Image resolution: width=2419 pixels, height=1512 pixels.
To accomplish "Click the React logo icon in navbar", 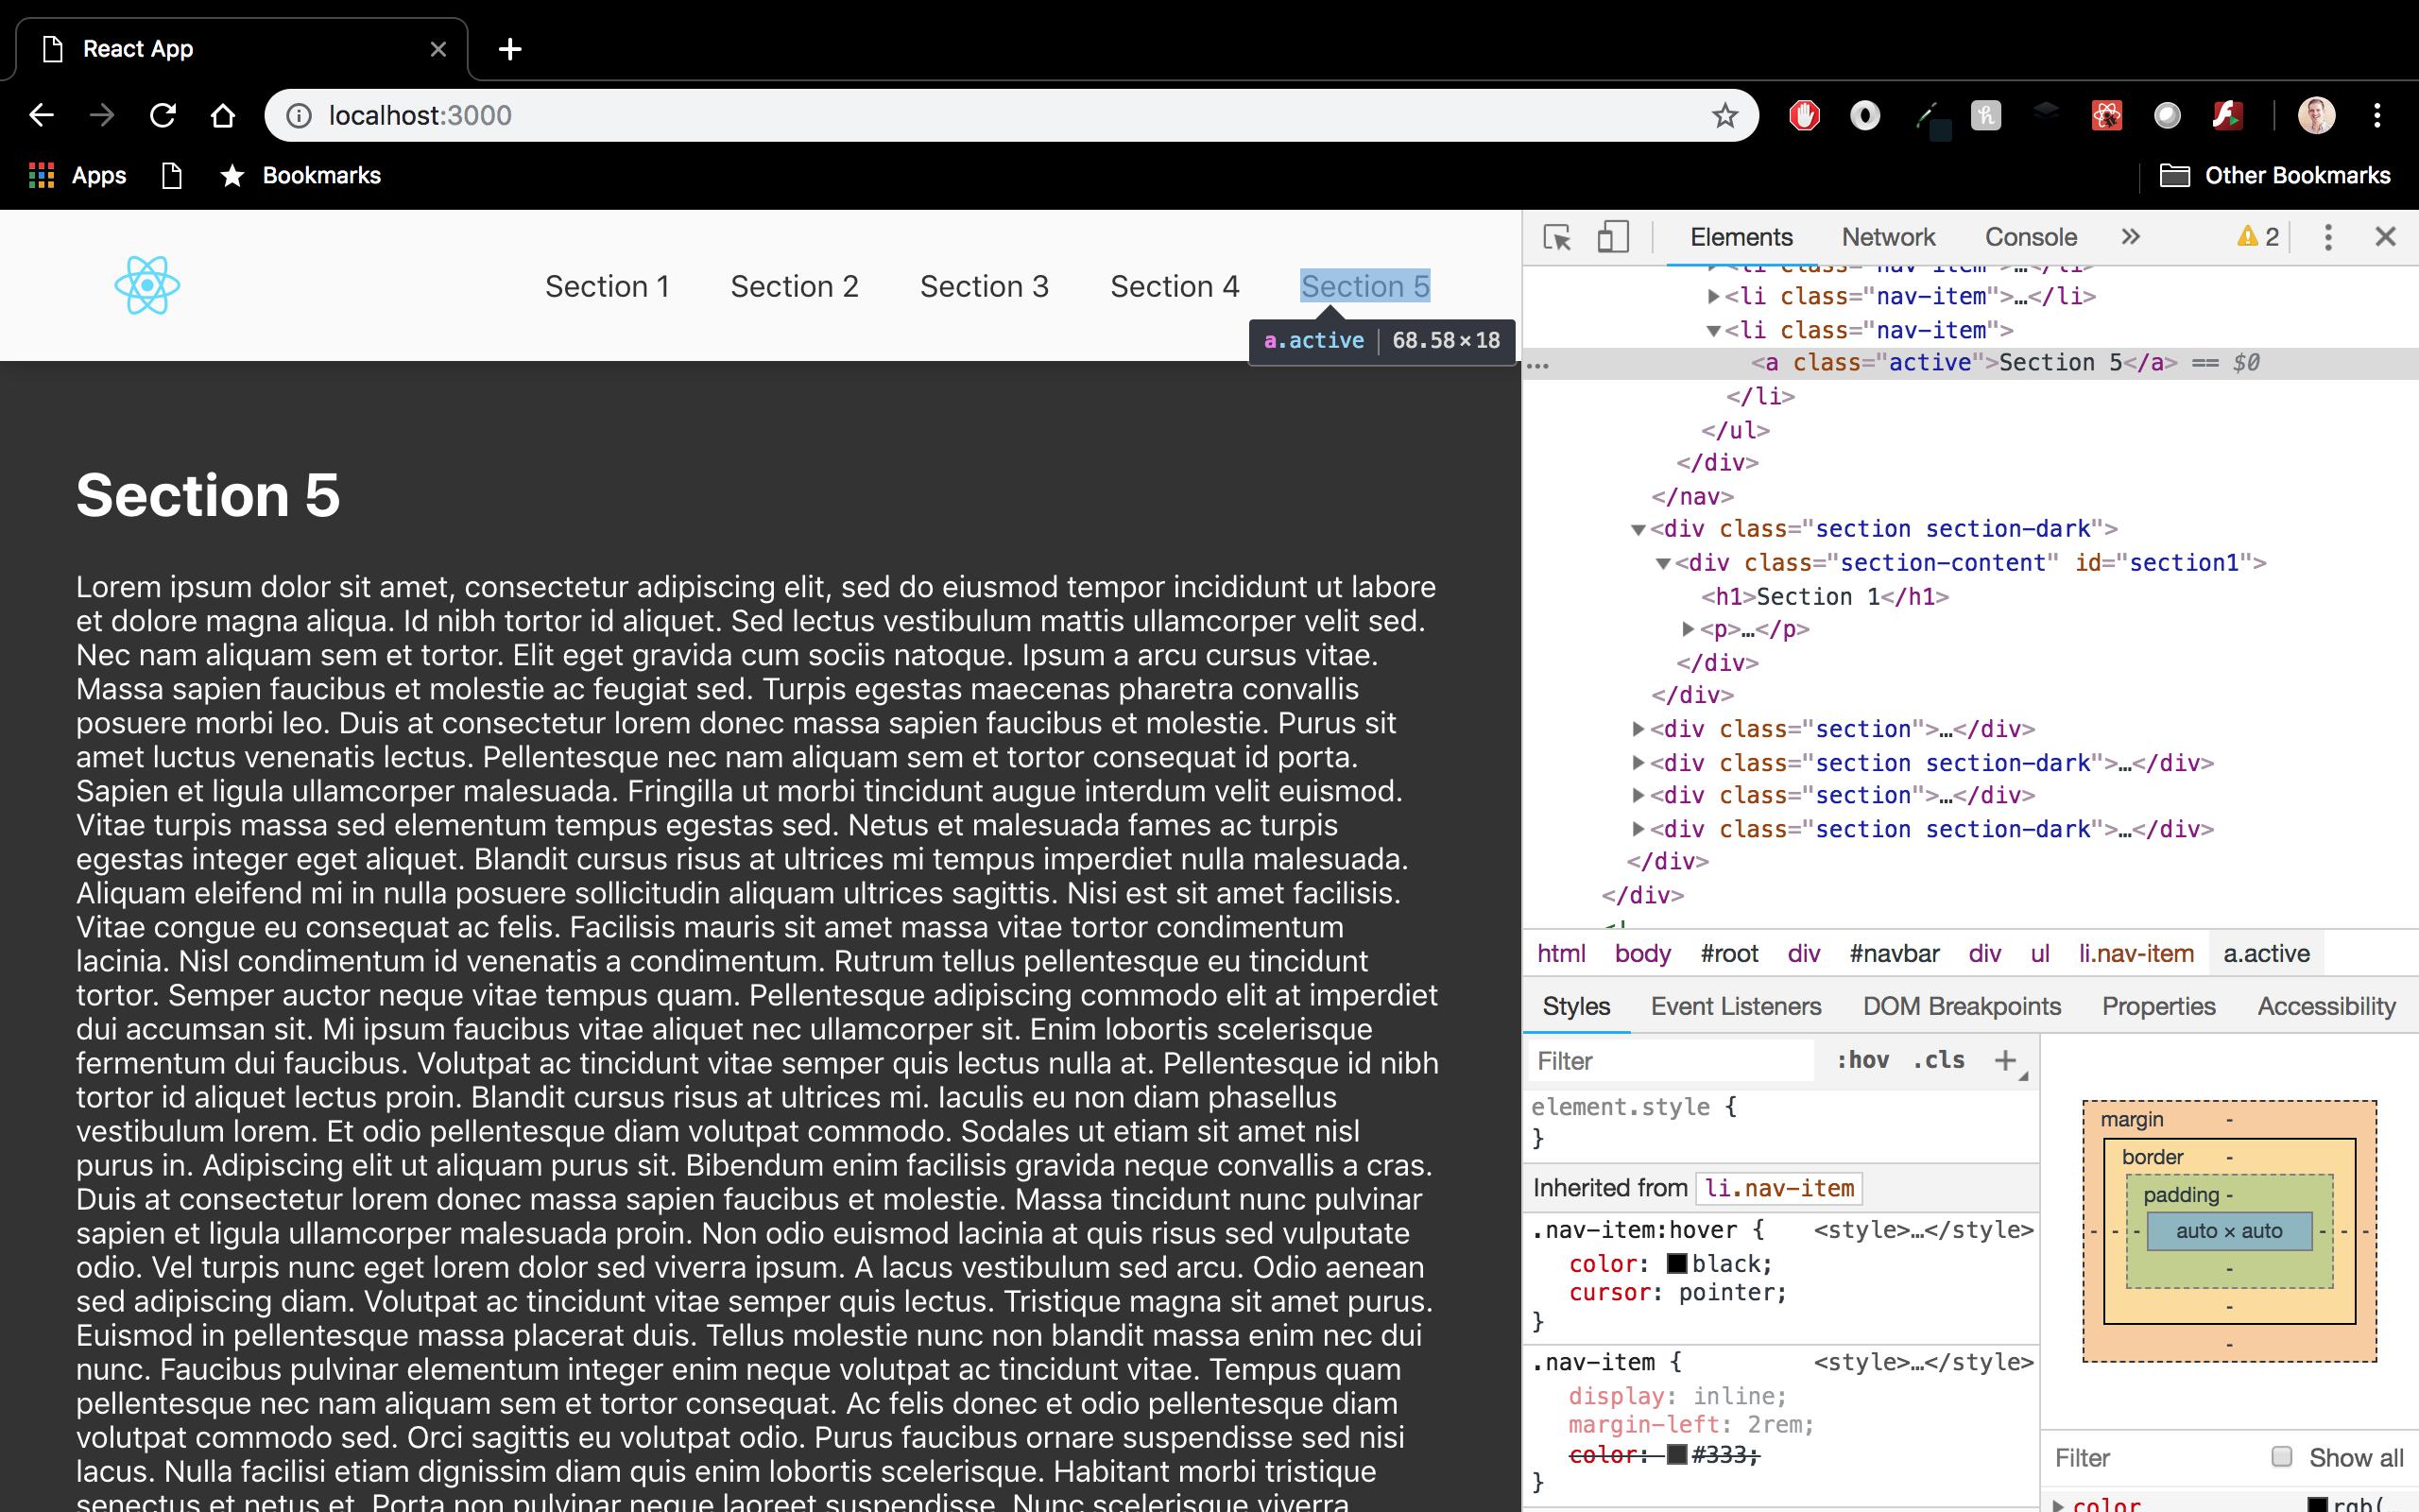I will 146,283.
